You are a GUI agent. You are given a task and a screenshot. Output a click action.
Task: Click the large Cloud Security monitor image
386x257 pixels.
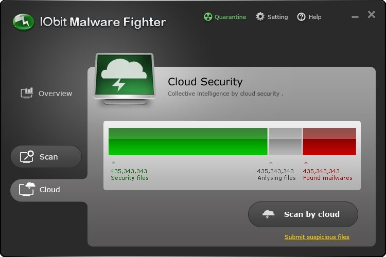click(x=125, y=79)
